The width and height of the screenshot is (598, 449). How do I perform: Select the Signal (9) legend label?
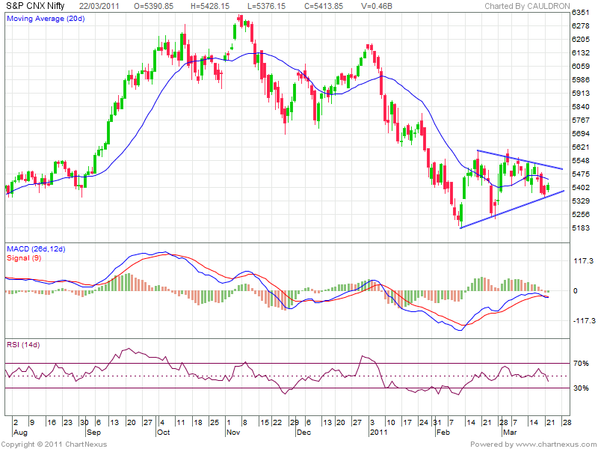(22, 257)
